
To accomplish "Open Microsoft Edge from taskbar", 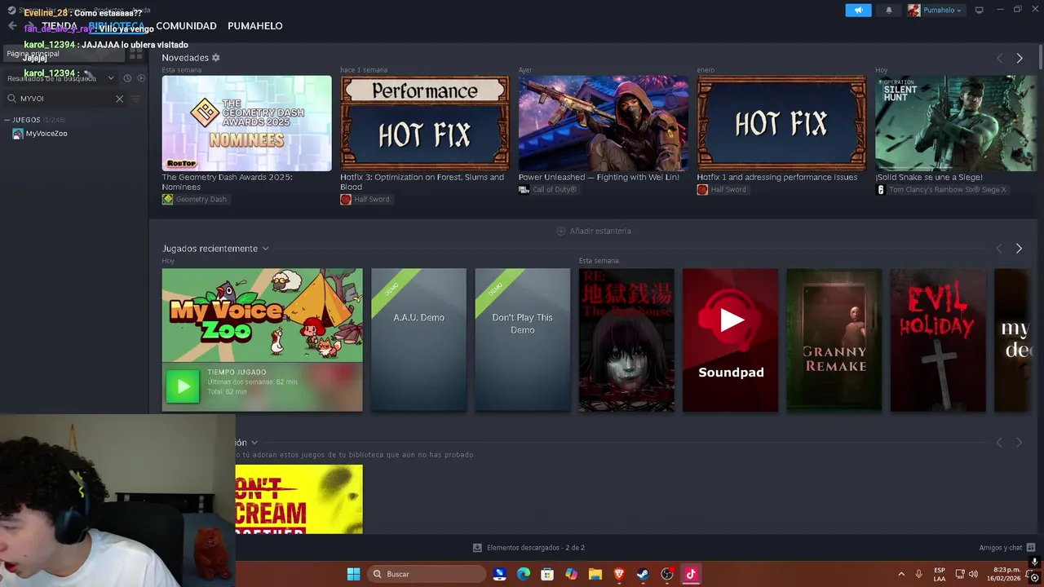I will click(x=524, y=574).
